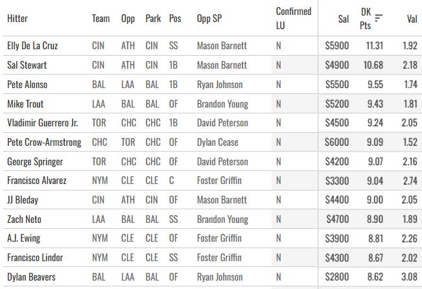Click the Opp SP column header
Viewport: 422px width, 289px height.
[x=209, y=19]
